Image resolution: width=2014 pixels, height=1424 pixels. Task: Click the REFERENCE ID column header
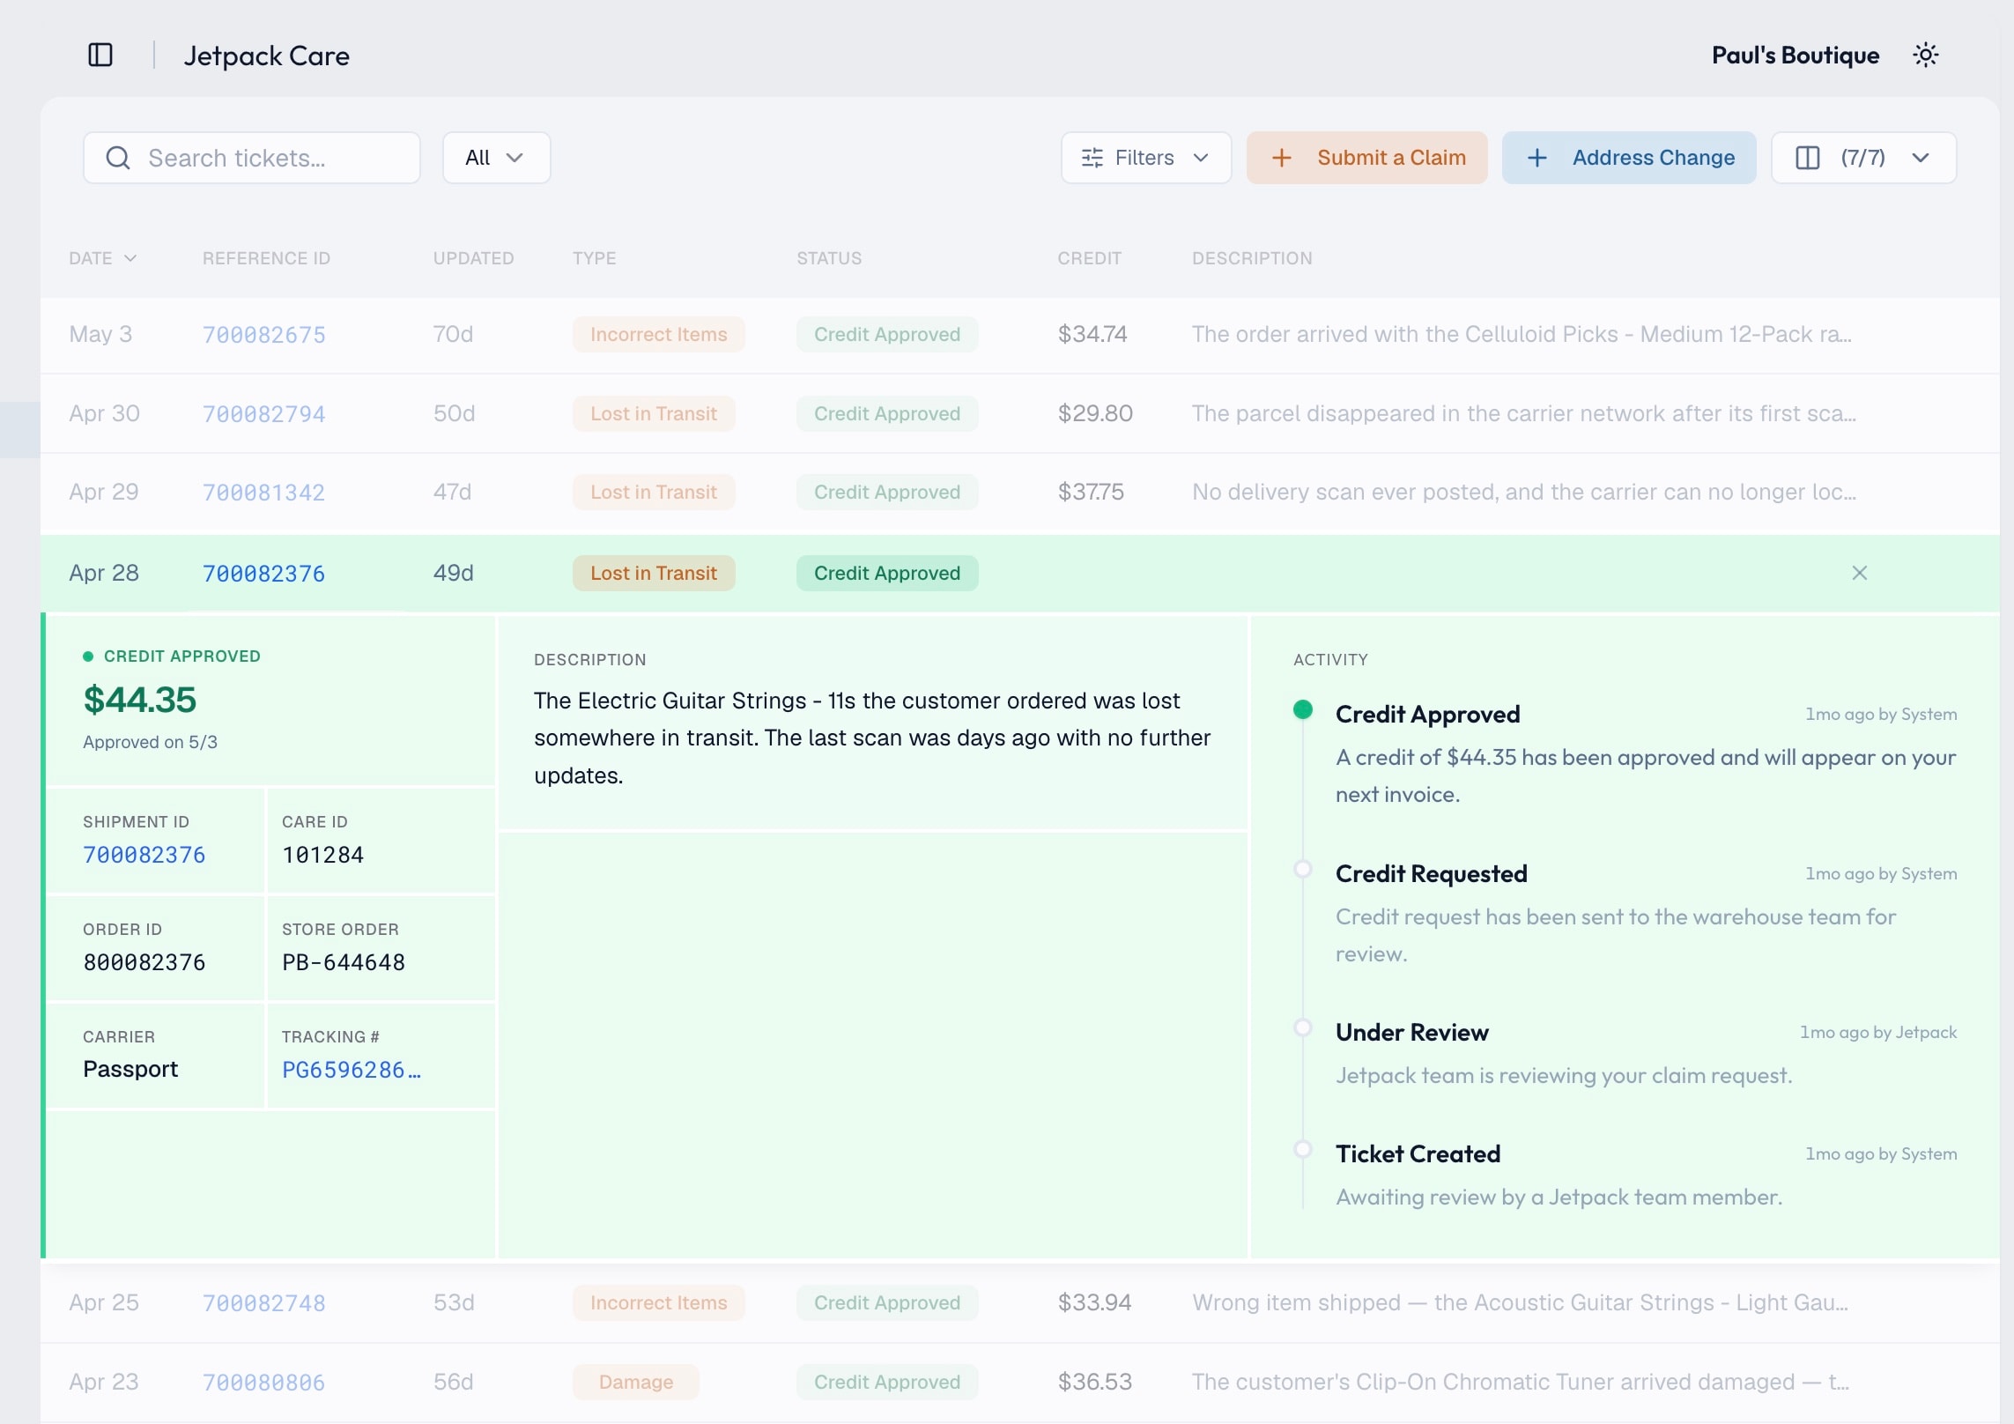(x=266, y=258)
